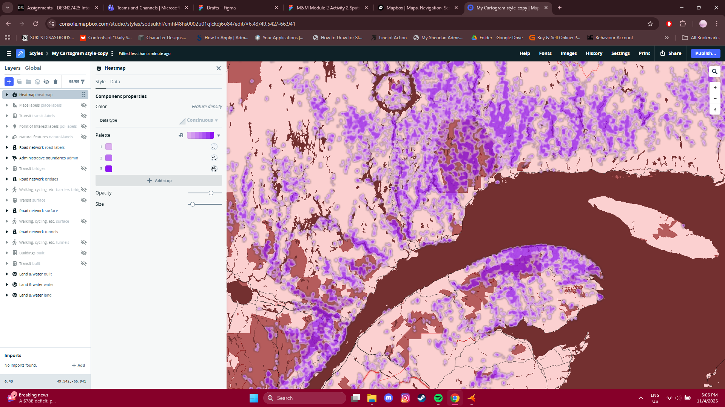Click the palette undo/reset arrow icon
This screenshot has width=725, height=407.
181,135
